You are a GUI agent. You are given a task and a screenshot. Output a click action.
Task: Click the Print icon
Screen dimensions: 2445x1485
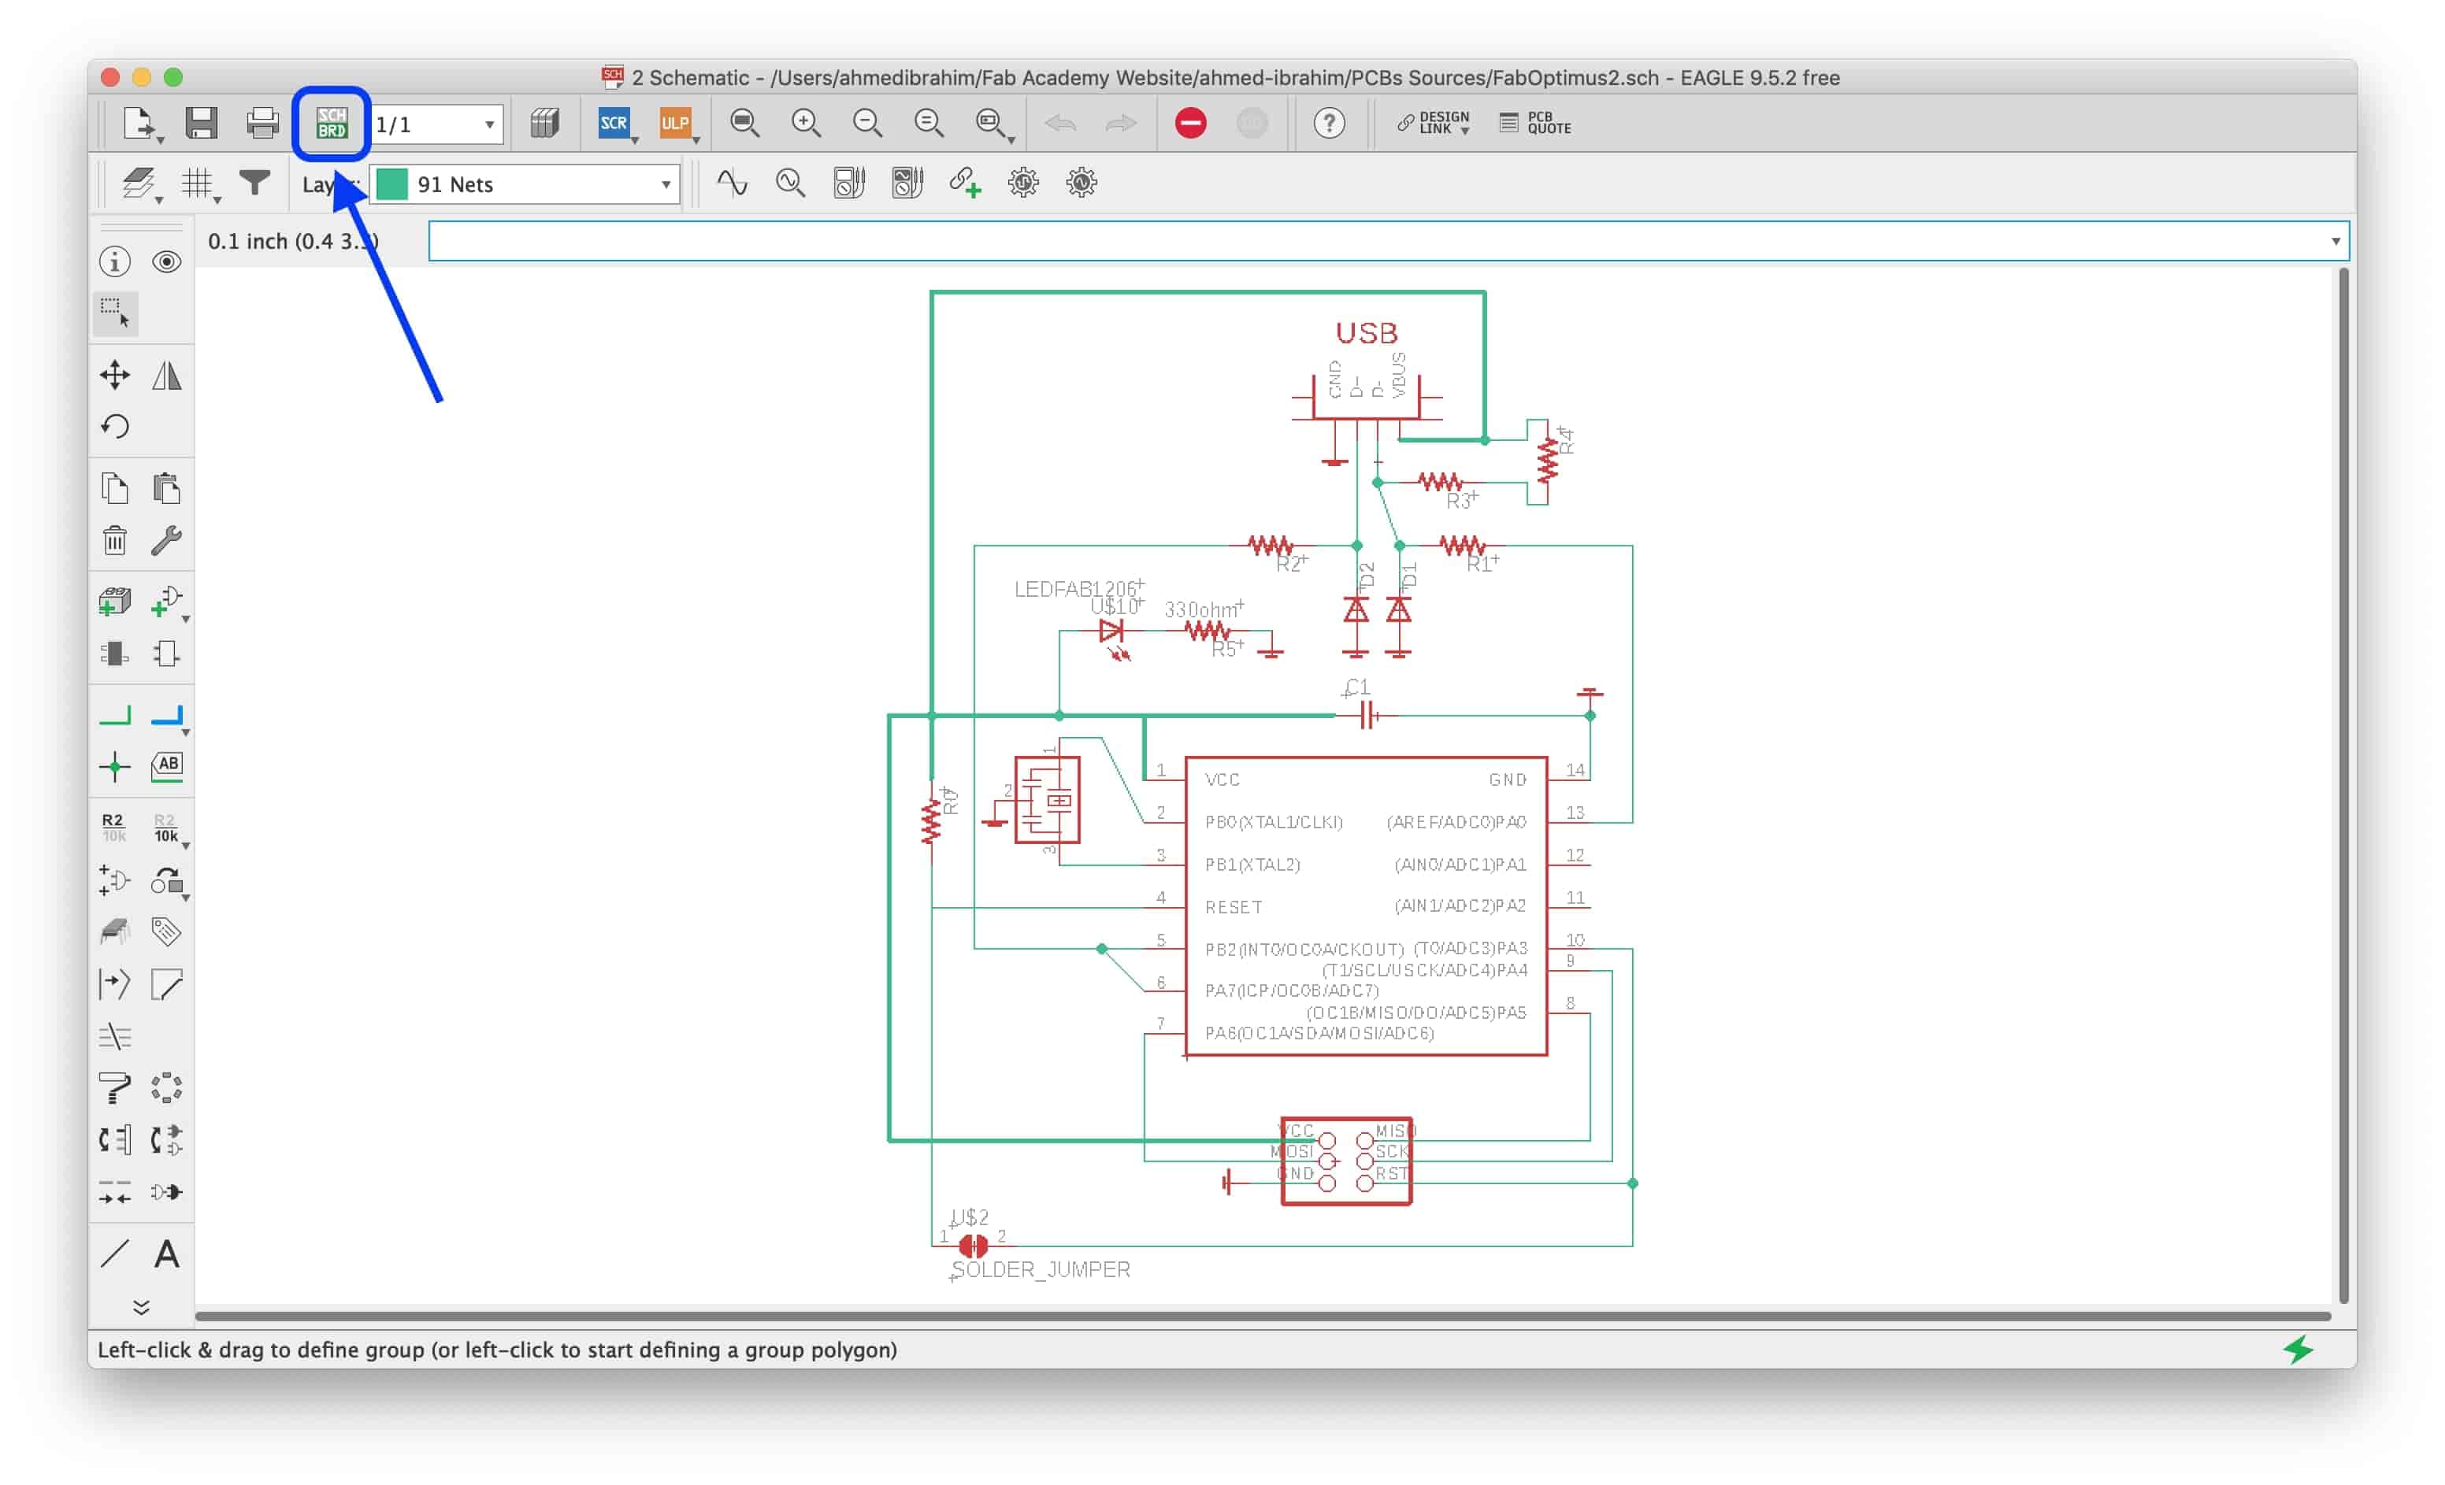pyautogui.click(x=263, y=123)
